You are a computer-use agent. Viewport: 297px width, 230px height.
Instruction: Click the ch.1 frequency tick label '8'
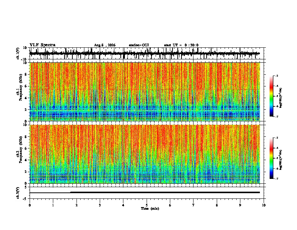coord(26,74)
